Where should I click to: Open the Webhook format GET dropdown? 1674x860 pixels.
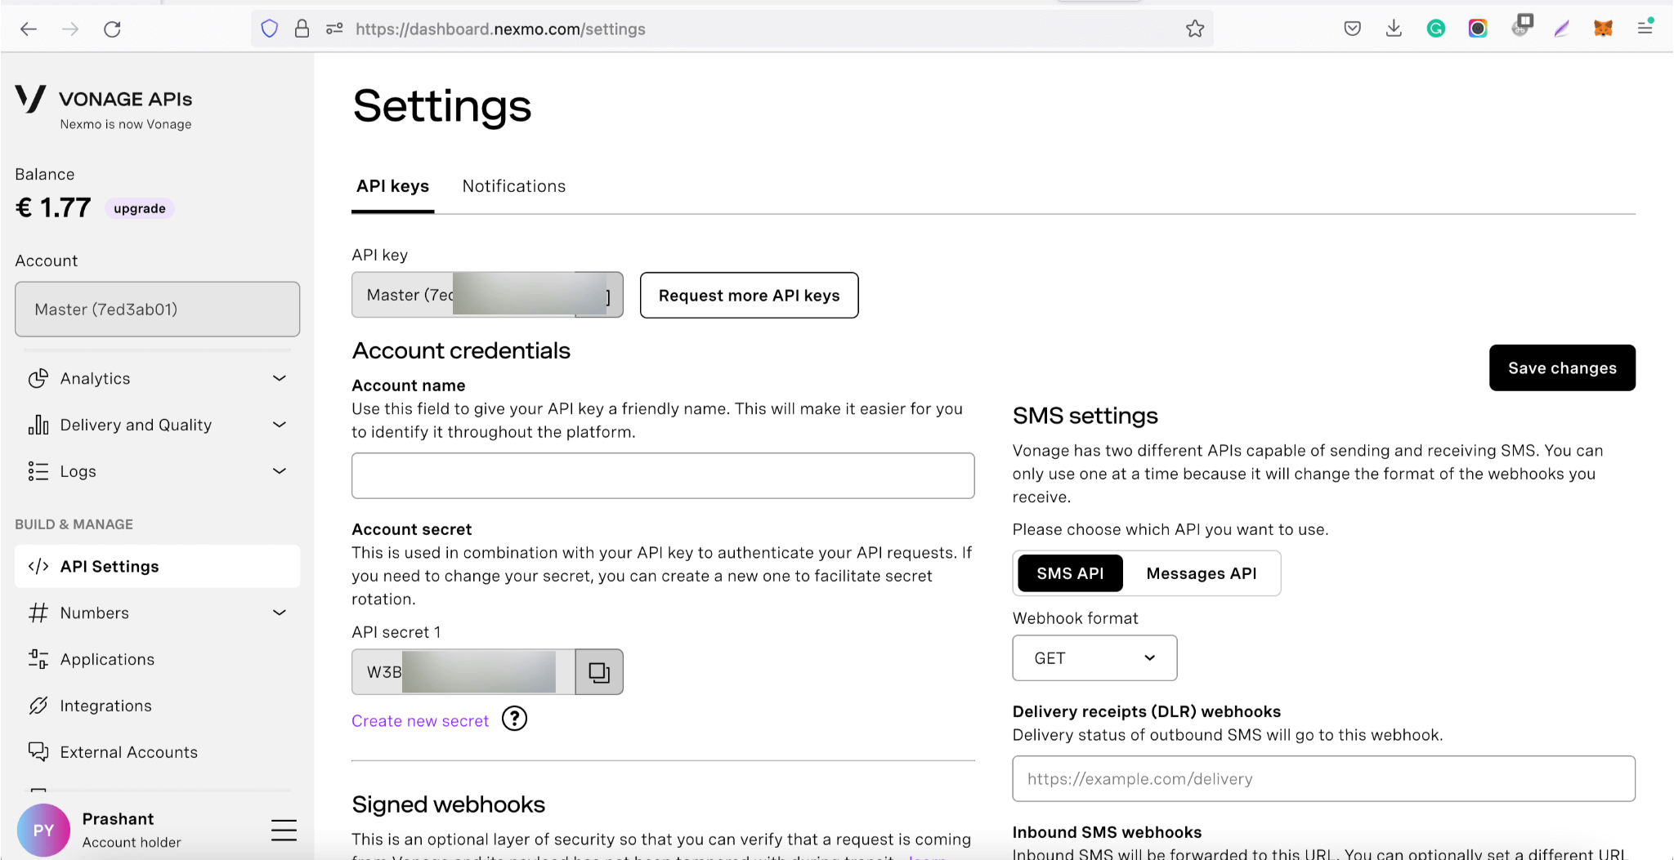(1094, 657)
